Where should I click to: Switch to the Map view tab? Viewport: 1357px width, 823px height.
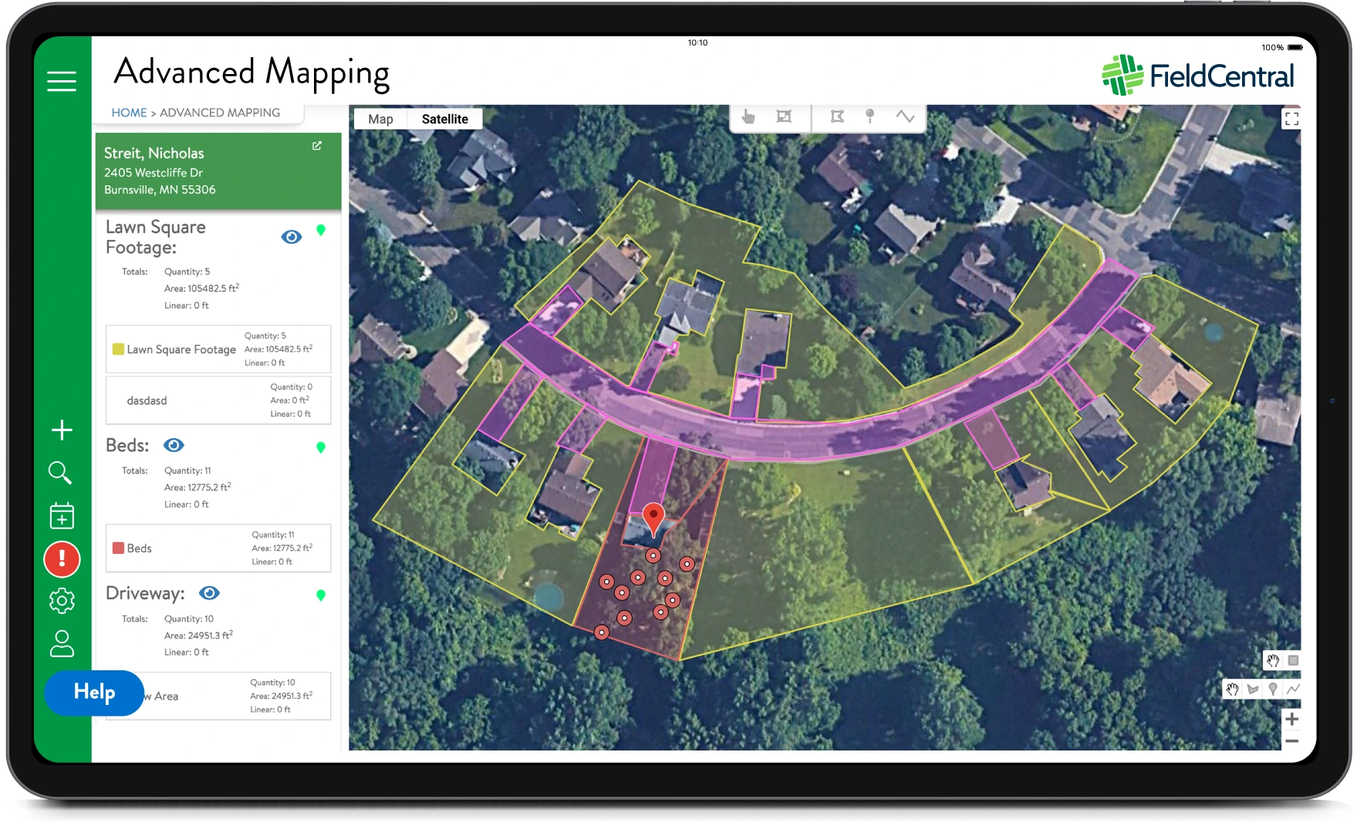click(380, 119)
